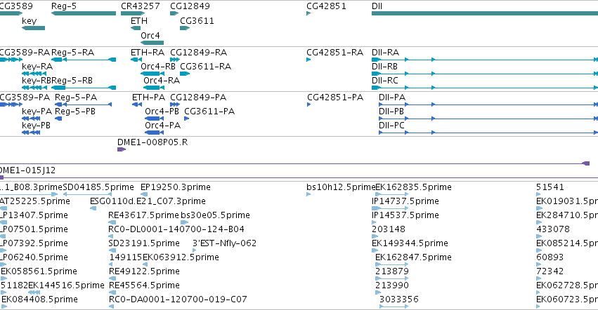Select the bs10h12.5prime EST label
This screenshot has width=598, height=310.
(x=341, y=187)
